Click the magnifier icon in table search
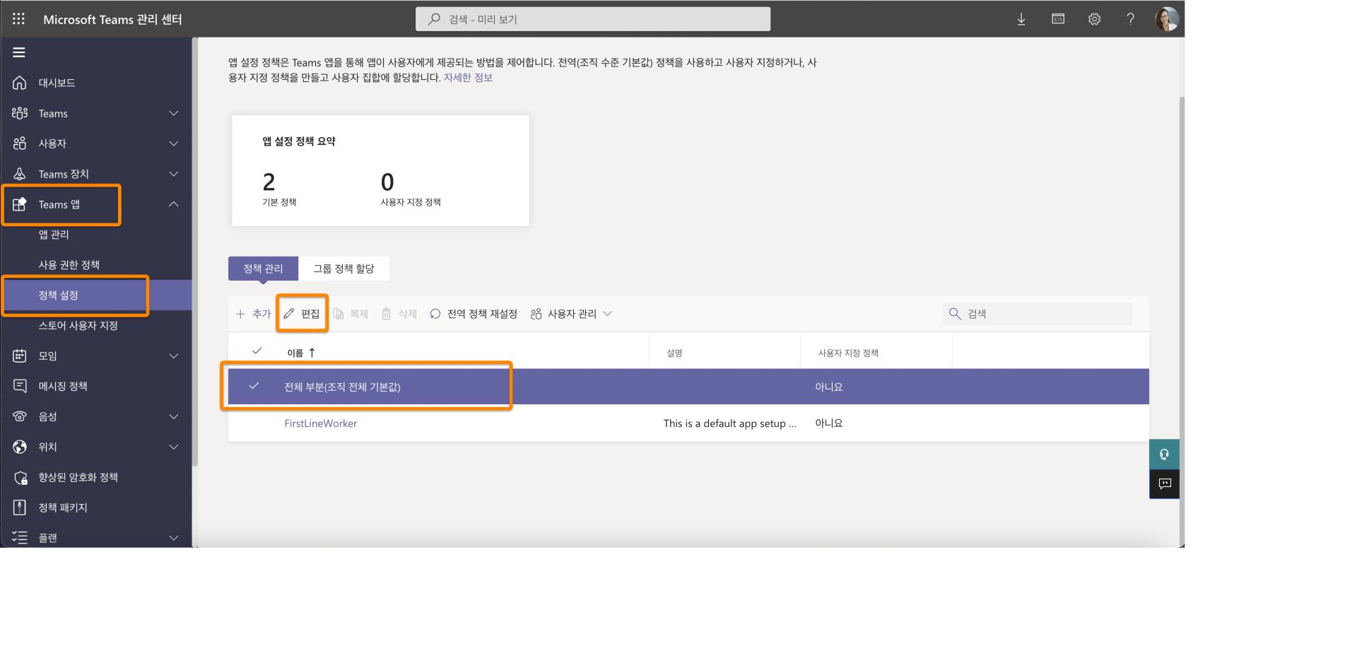1357x646 pixels. click(x=955, y=314)
